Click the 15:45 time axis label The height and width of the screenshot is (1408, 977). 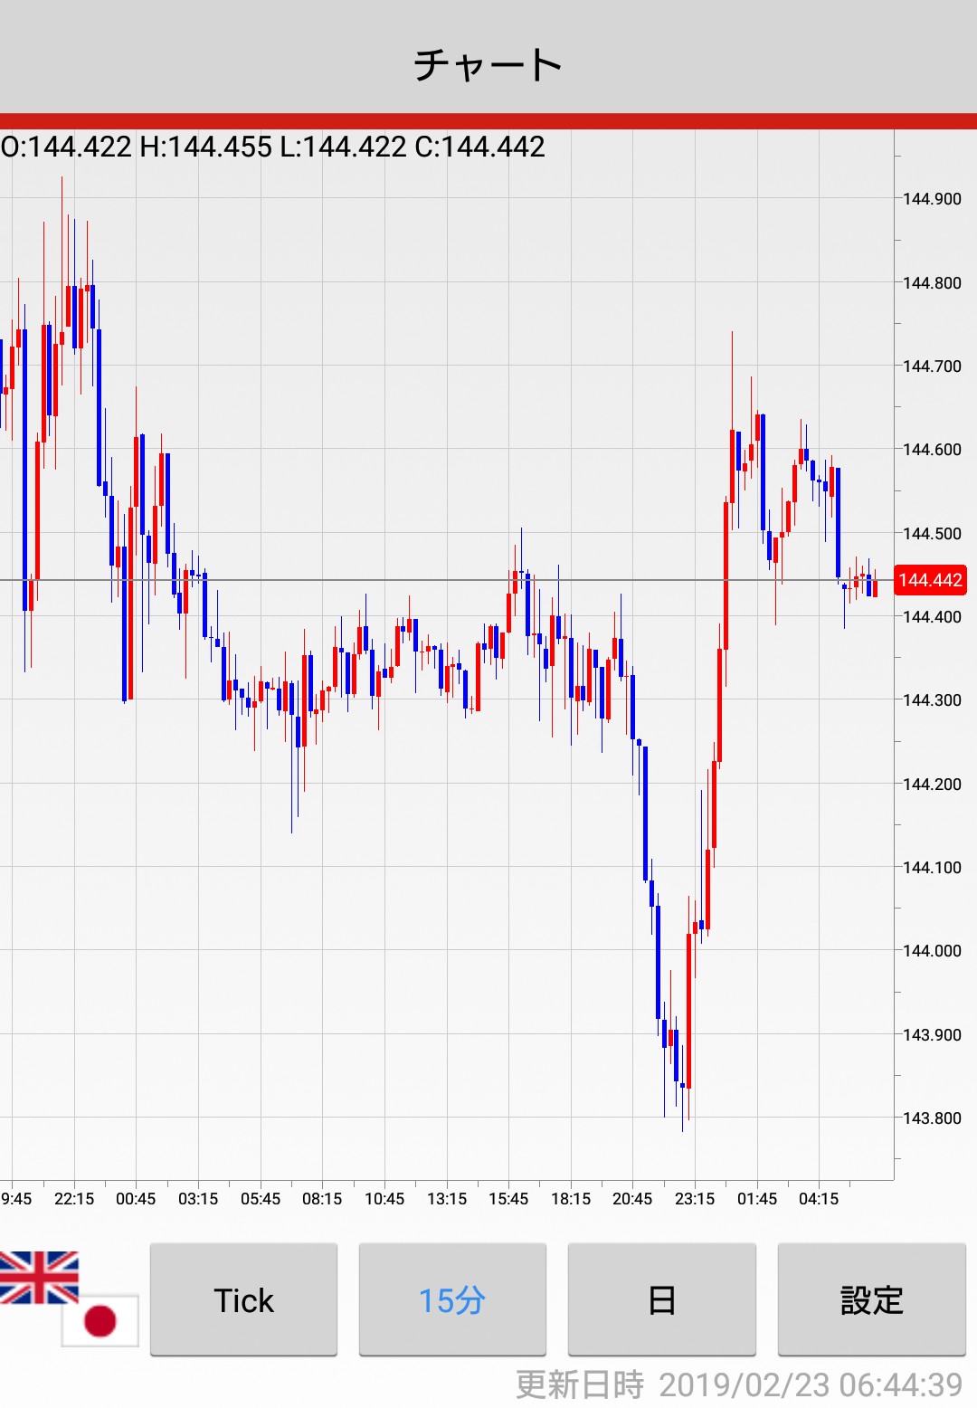[x=508, y=1199]
